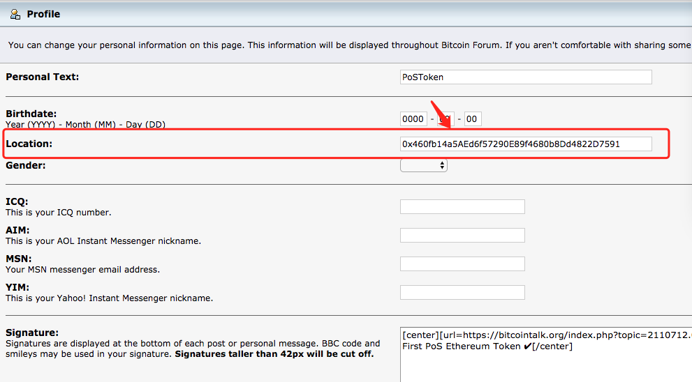This screenshot has width=692, height=382.
Task: Click the Profile user icon in header
Action: pos(15,14)
